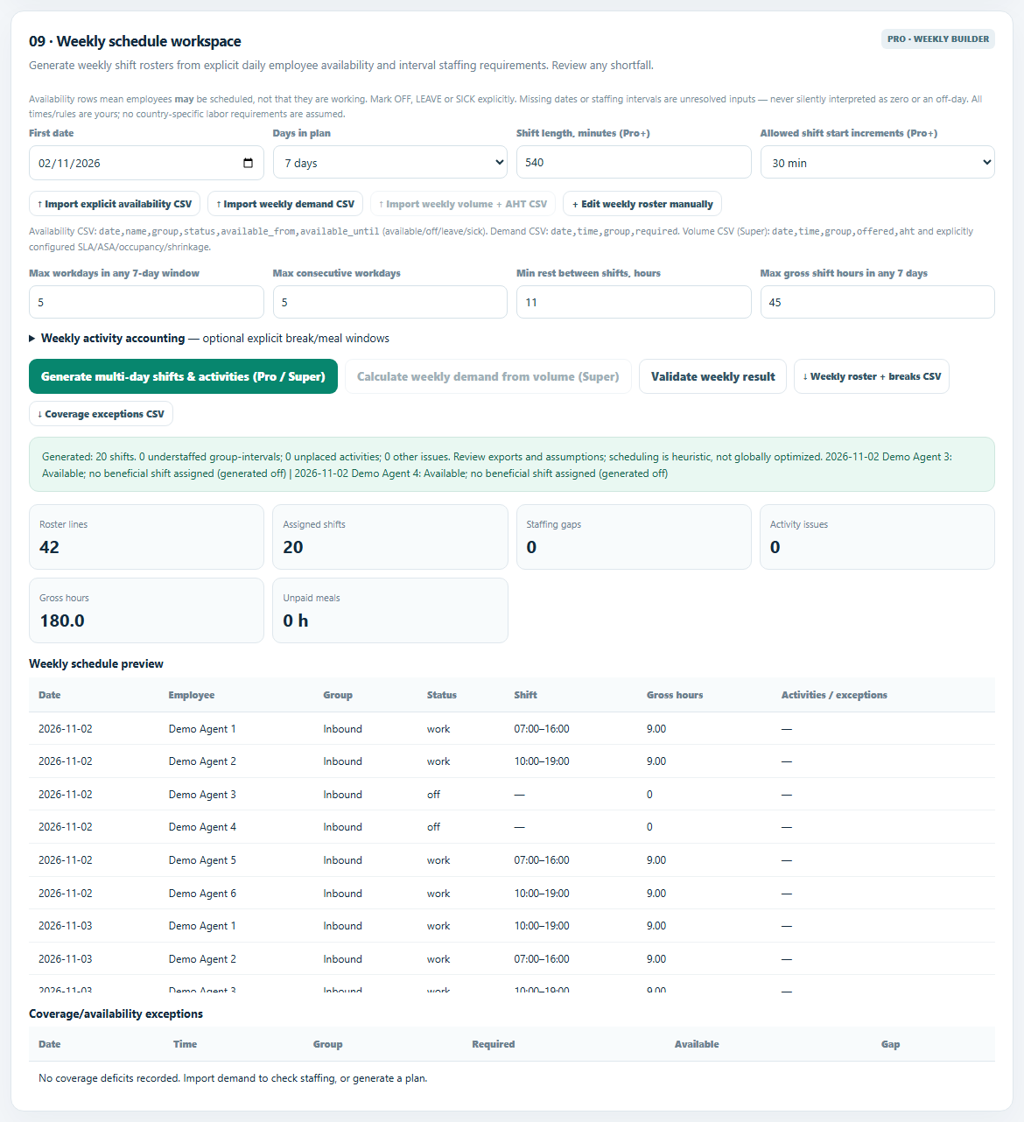The height and width of the screenshot is (1122, 1024).
Task: Edit weekly roster manually
Action: tap(642, 204)
